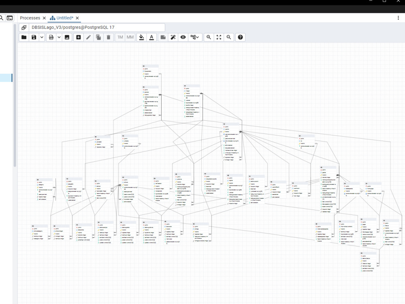Toggle eye icon on the usuario table
Viewport: 405px width, 304px height.
coord(224,124)
